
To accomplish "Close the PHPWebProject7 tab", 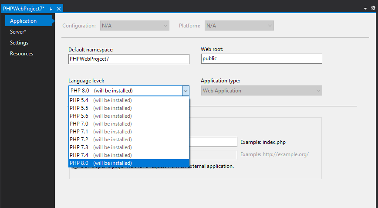I will click(x=59, y=9).
